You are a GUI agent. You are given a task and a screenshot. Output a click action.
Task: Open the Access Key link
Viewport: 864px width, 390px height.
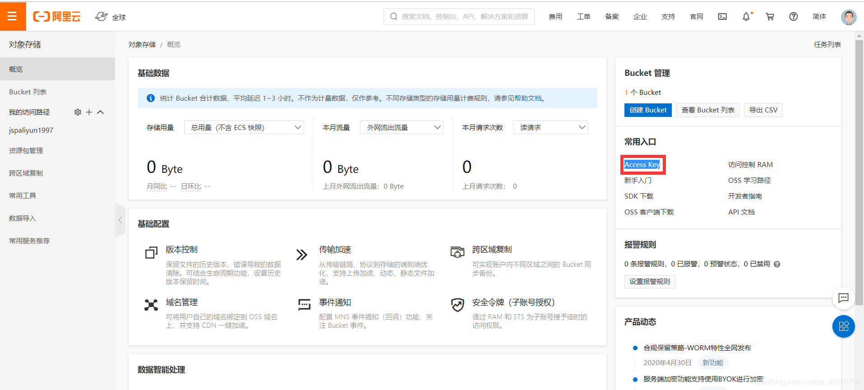click(x=642, y=165)
